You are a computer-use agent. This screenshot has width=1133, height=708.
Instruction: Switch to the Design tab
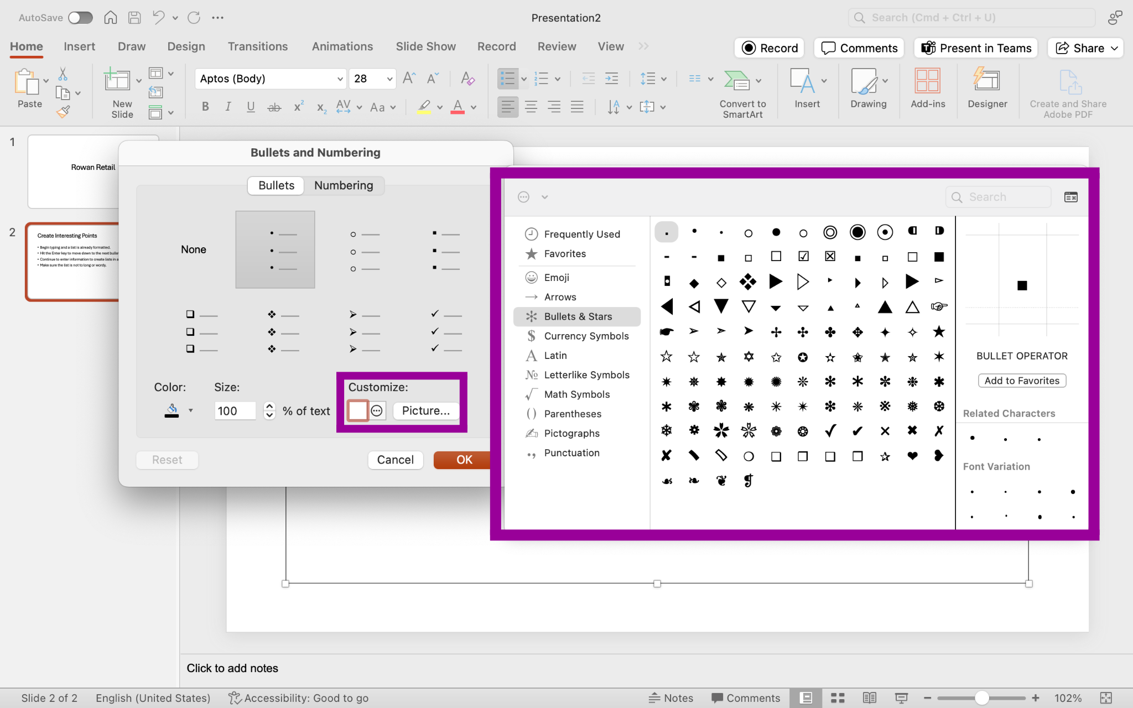pos(186,46)
